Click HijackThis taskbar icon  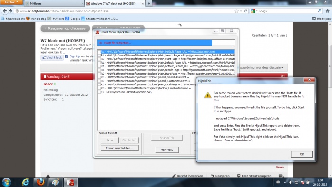click(x=71, y=182)
